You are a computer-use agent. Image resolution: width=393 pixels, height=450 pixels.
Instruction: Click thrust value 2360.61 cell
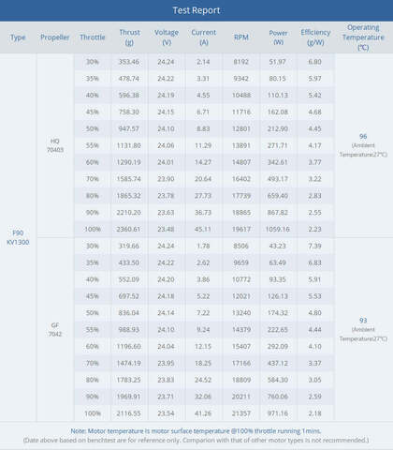pyautogui.click(x=128, y=229)
